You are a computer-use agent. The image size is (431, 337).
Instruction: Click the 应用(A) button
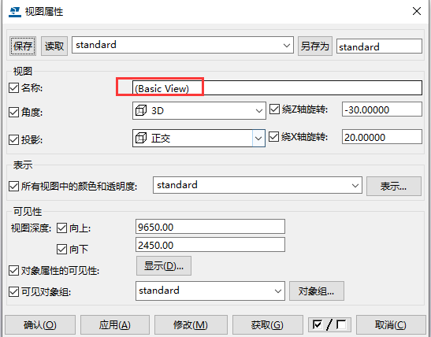coord(115,325)
